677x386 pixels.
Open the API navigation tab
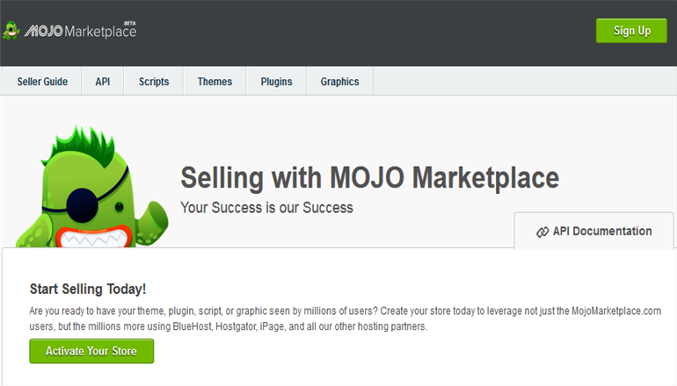coord(103,82)
